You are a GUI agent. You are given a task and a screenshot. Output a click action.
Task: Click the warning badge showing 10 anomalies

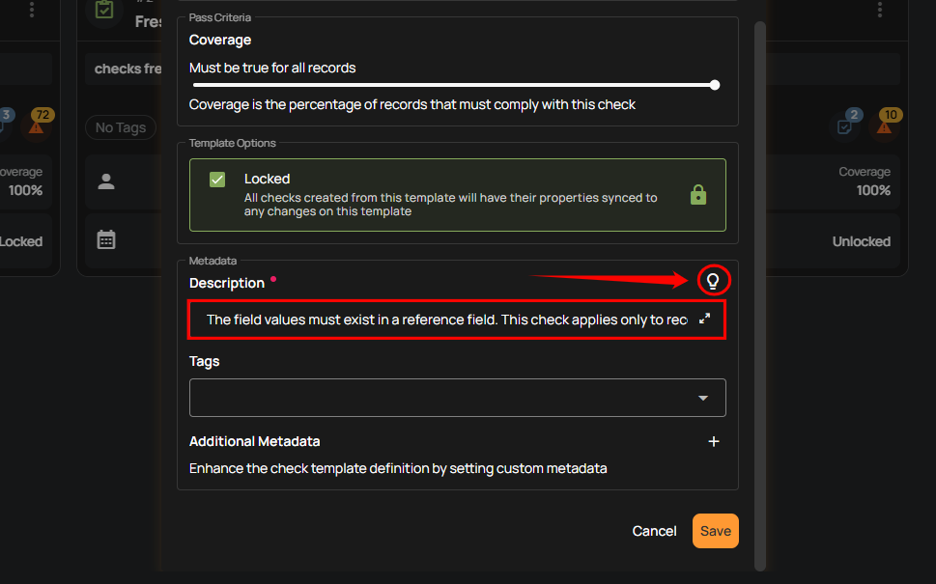pyautogui.click(x=889, y=123)
